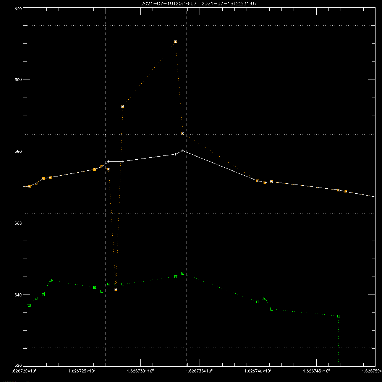Viewport: 382px width, 382px height.
Task: Select the y-axis label 520
Action: [x=18, y=365]
